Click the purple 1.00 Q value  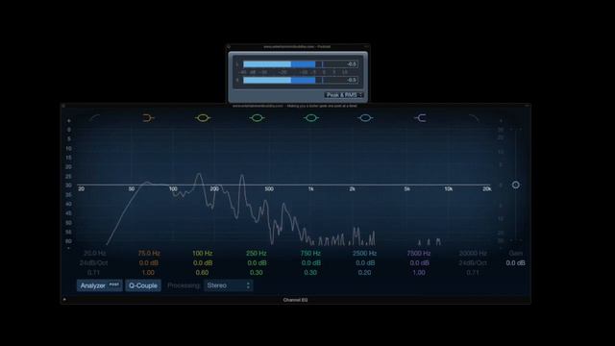[419, 272]
